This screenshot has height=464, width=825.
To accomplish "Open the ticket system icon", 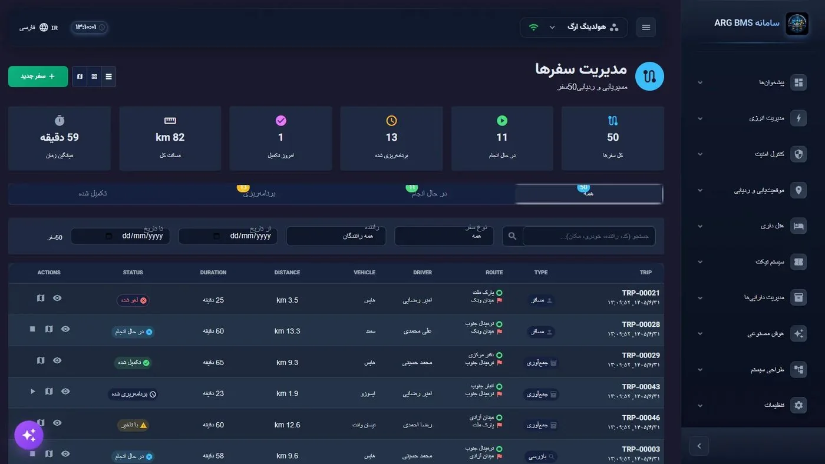I will click(x=798, y=261).
